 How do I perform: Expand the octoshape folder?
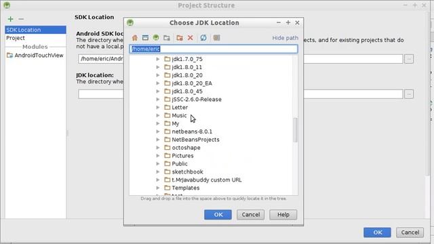(158, 148)
